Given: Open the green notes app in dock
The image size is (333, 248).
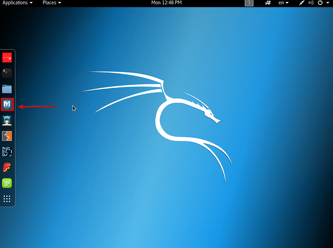Looking at the screenshot, I should (7, 183).
